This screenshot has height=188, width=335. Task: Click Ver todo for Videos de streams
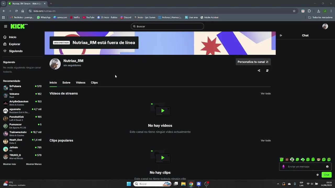[266, 93]
